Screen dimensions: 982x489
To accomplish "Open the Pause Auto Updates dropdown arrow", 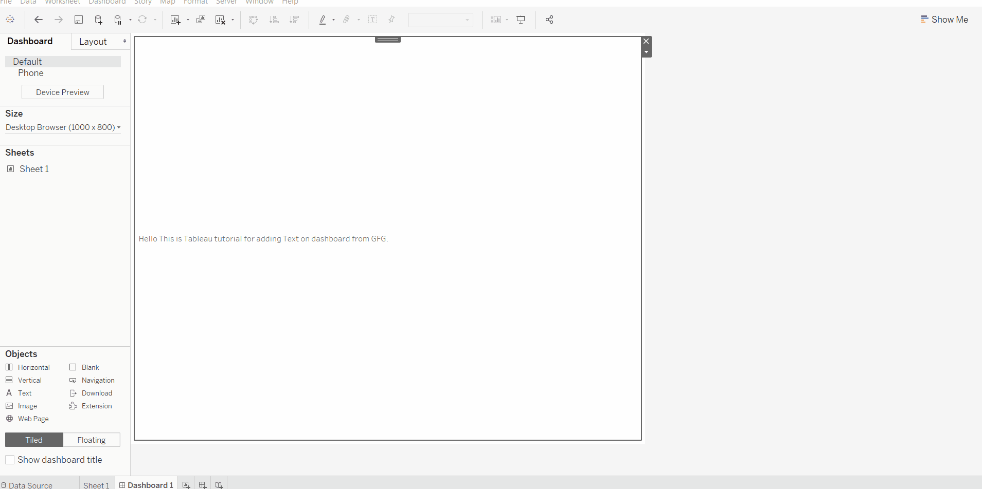I will (x=130, y=20).
